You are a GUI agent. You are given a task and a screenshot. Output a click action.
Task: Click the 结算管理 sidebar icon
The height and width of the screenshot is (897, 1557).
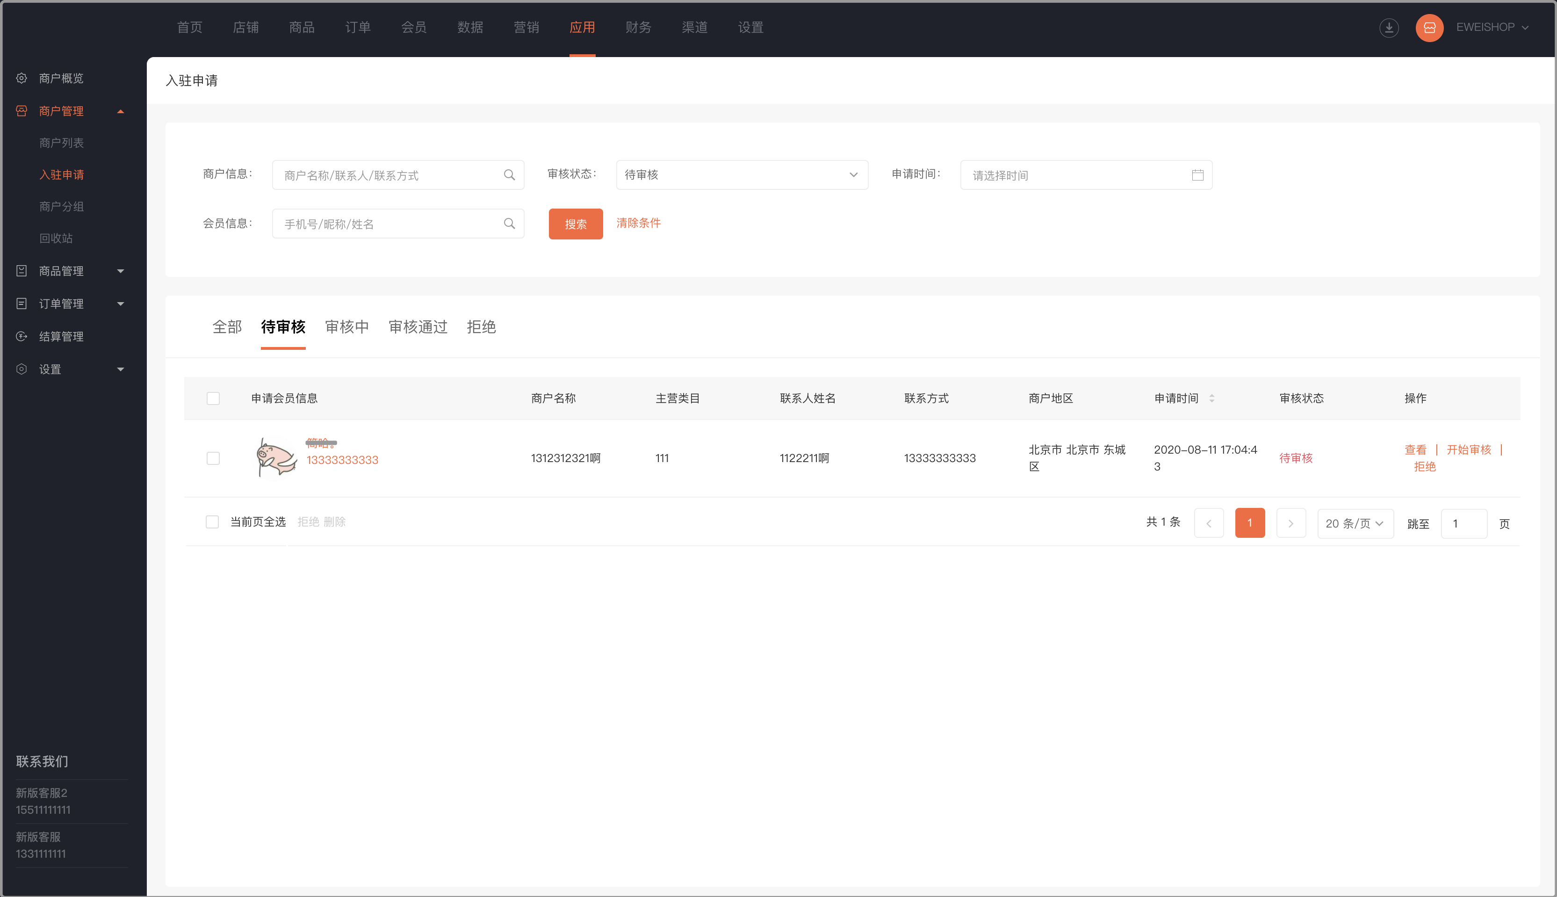[x=22, y=336]
